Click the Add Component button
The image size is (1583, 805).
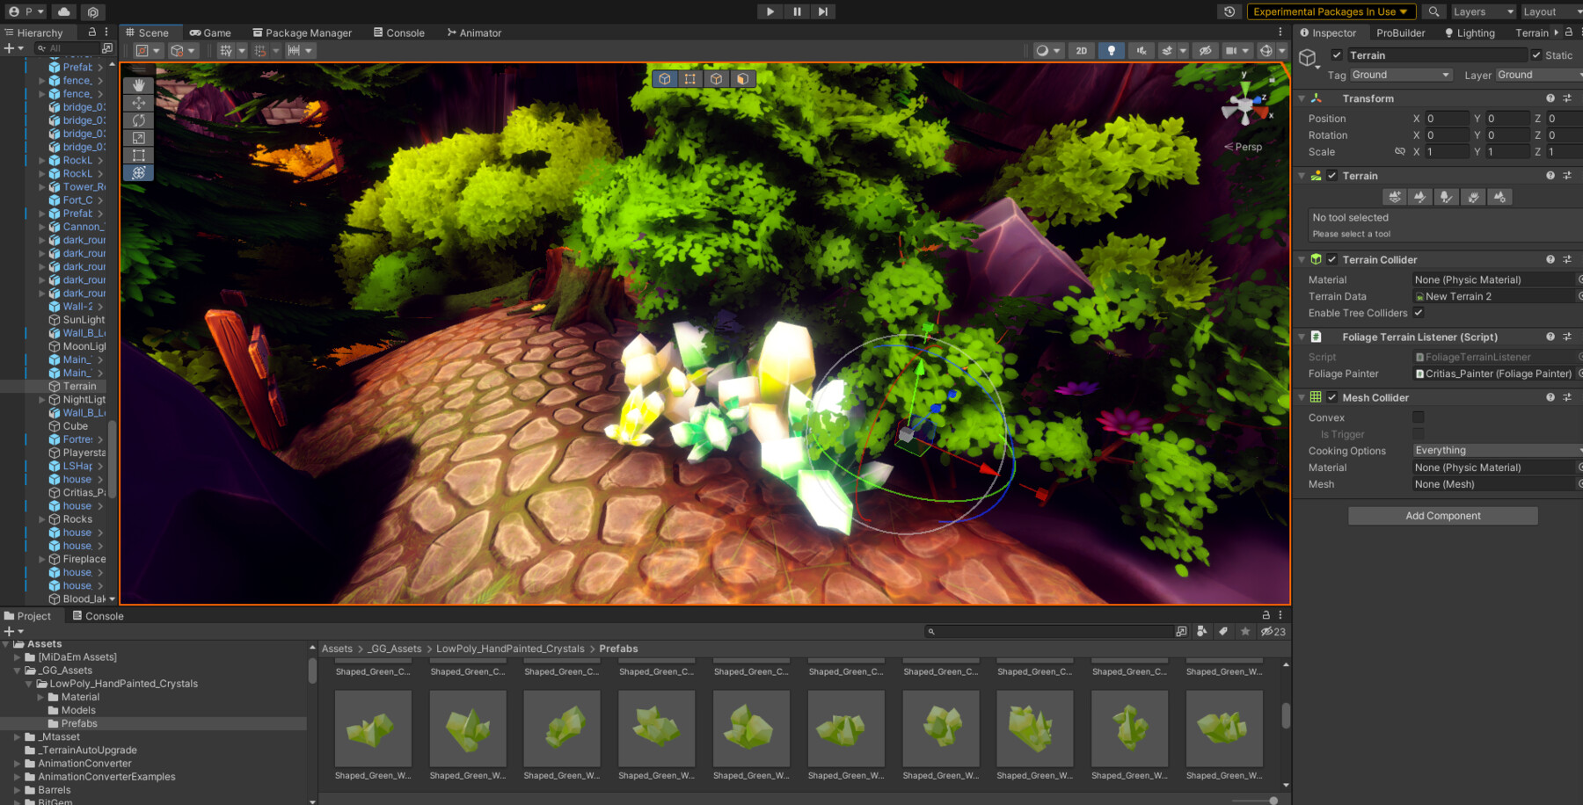(x=1442, y=515)
